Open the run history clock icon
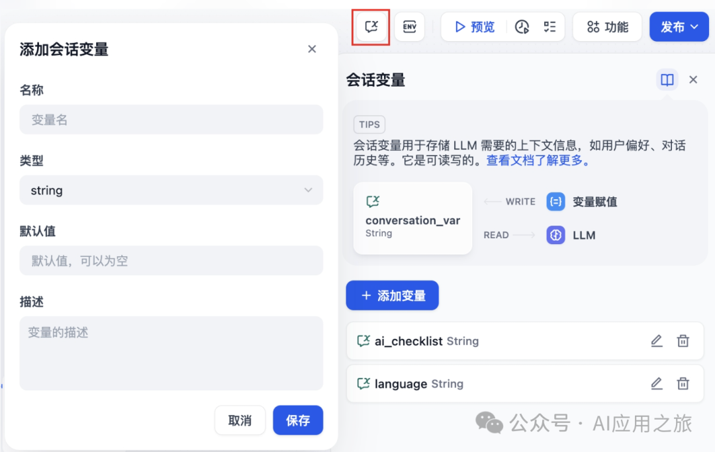This screenshot has height=452, width=715. [522, 27]
